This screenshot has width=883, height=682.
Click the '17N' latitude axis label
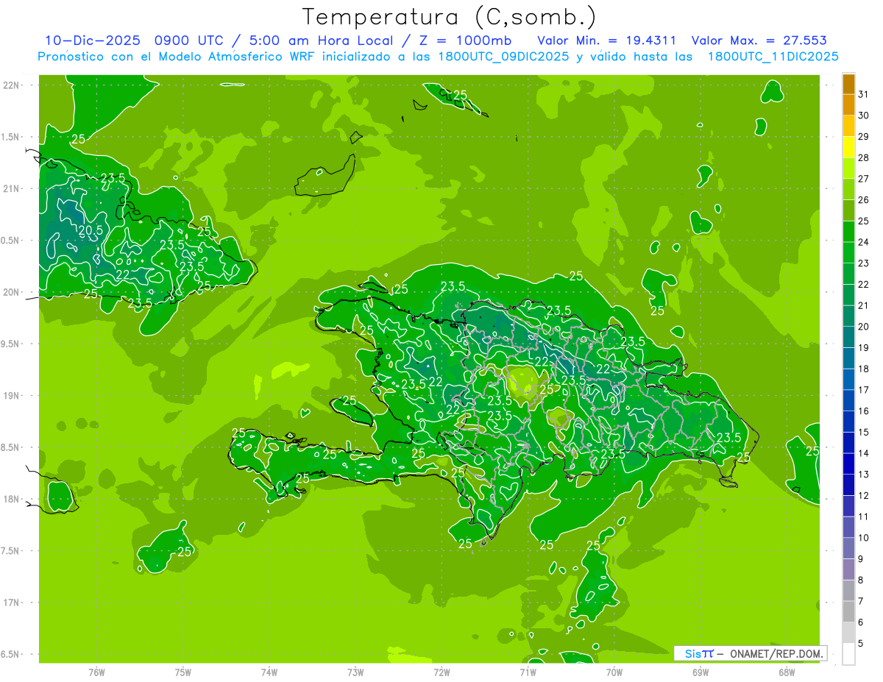tap(13, 603)
